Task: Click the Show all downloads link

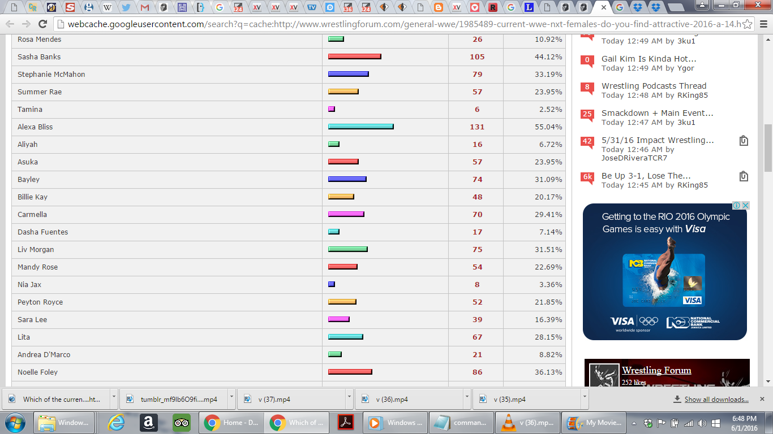Action: pyautogui.click(x=716, y=399)
